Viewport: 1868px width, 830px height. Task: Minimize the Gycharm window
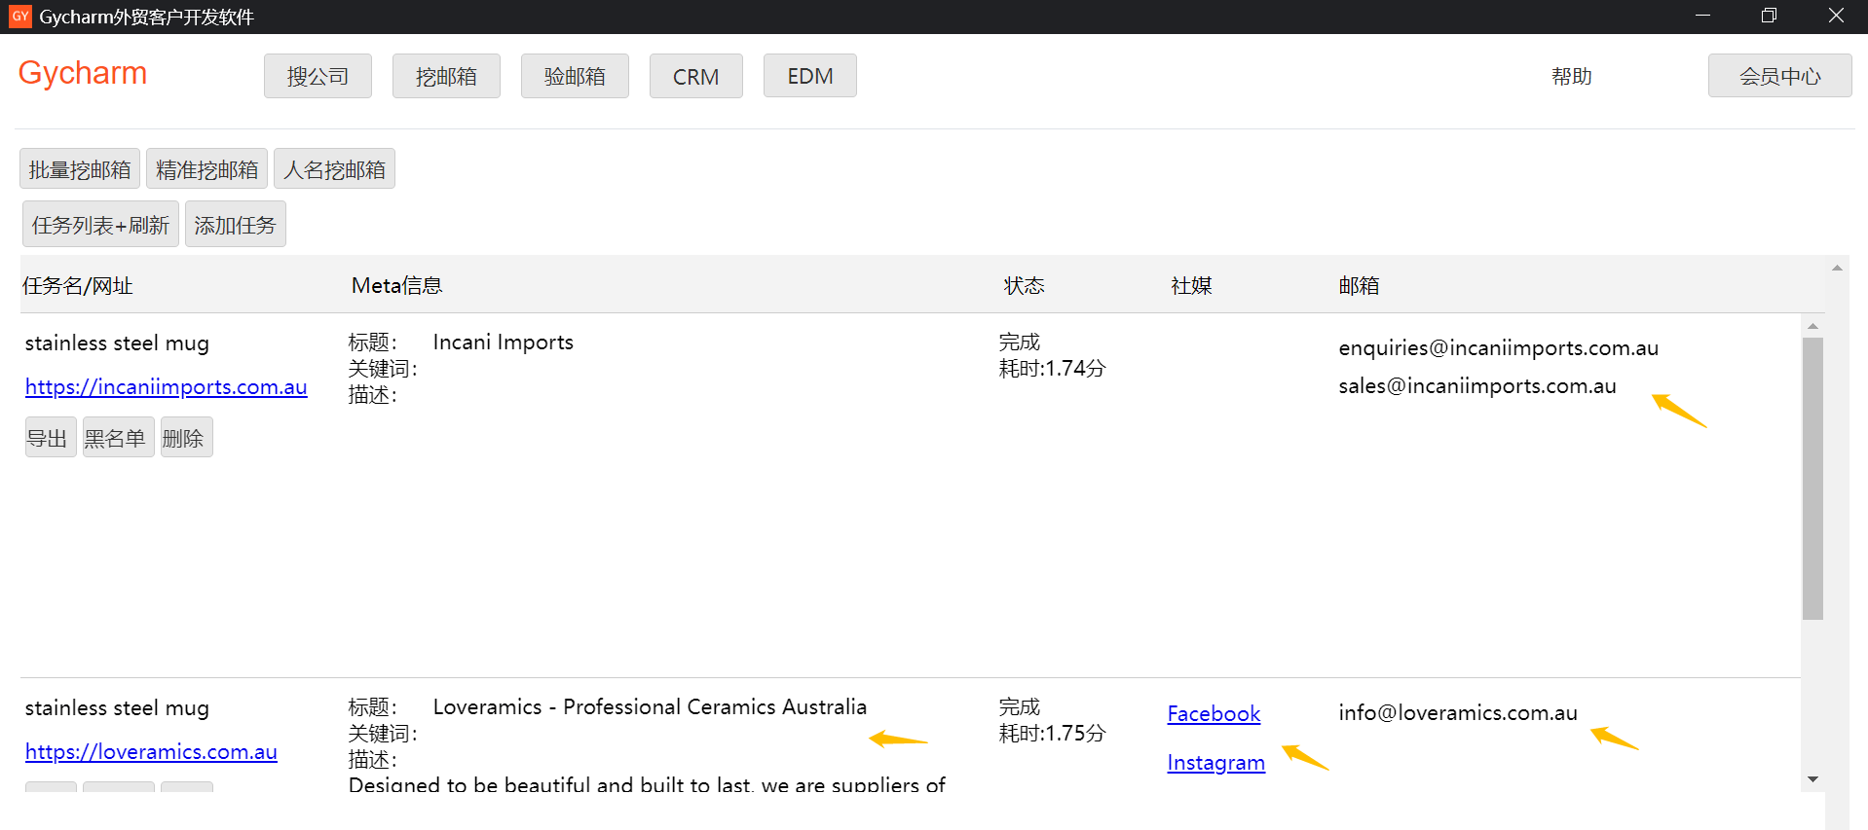[x=1703, y=16]
